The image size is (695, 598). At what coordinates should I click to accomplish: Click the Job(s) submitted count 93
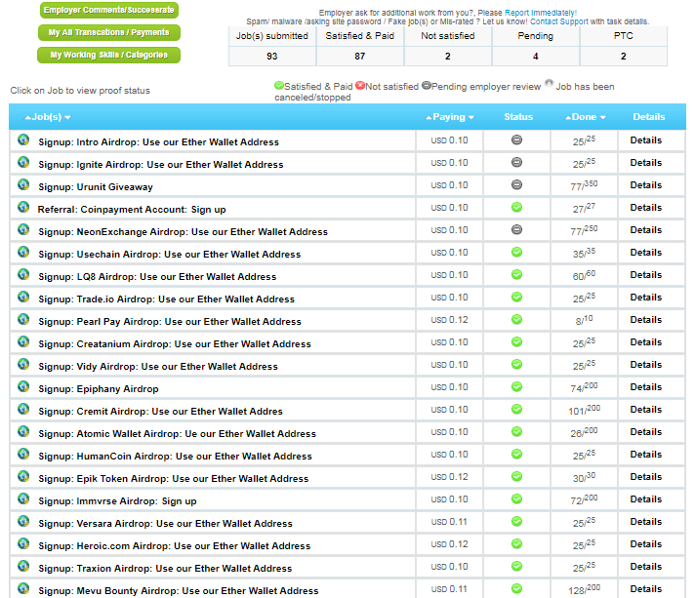[x=272, y=57]
